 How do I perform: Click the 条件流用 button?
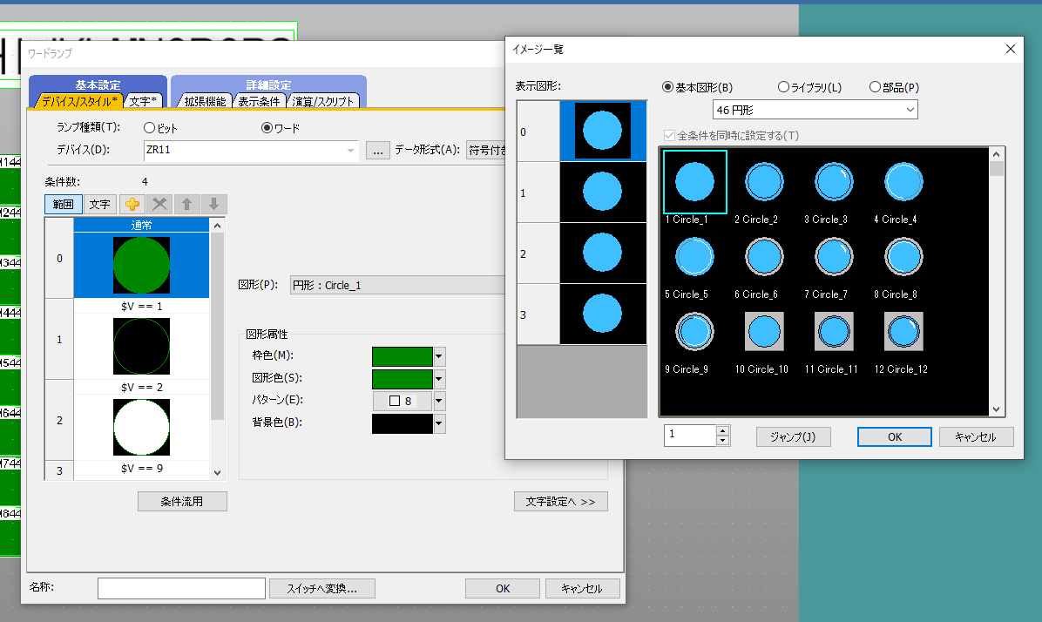182,502
